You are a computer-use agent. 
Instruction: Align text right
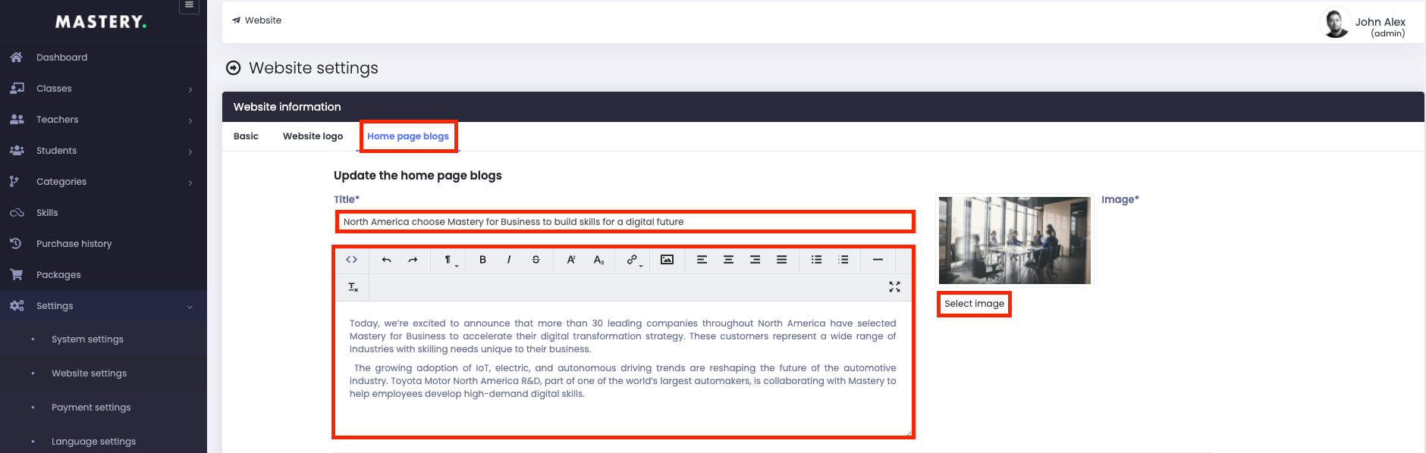coord(755,260)
